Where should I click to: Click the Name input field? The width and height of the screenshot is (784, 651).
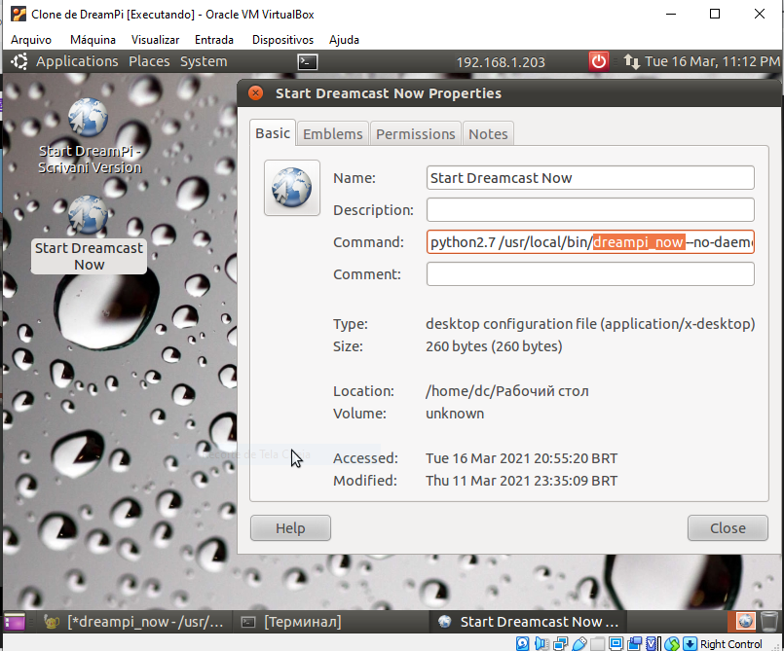click(x=590, y=178)
